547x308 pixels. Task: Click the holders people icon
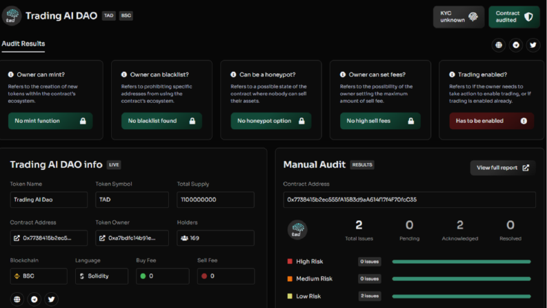(x=184, y=238)
